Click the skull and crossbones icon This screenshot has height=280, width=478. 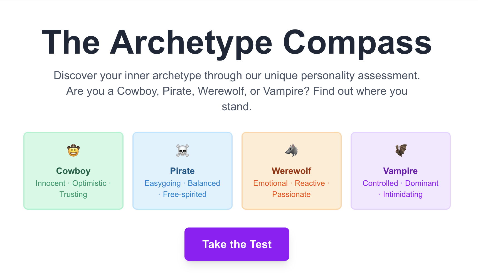[183, 151]
